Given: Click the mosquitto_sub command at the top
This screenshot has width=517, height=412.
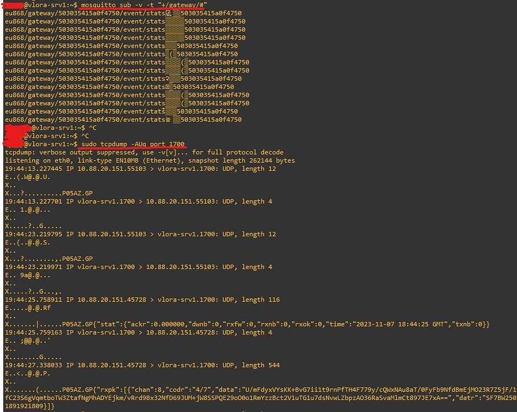Looking at the screenshot, I should pos(143,5).
